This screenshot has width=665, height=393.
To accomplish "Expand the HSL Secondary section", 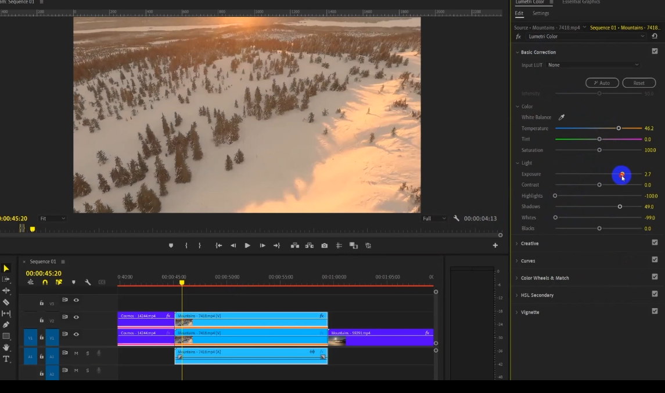I will click(x=537, y=295).
